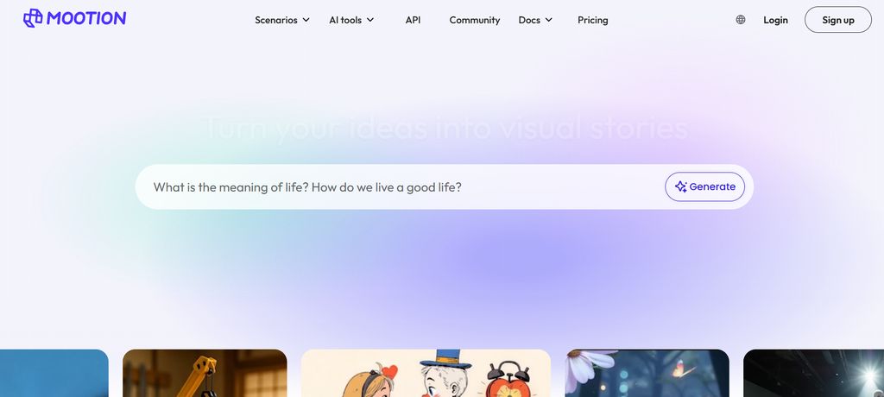Open the cartoon couple with apple clock thumbnail
The width and height of the screenshot is (884, 397).
pos(426,374)
